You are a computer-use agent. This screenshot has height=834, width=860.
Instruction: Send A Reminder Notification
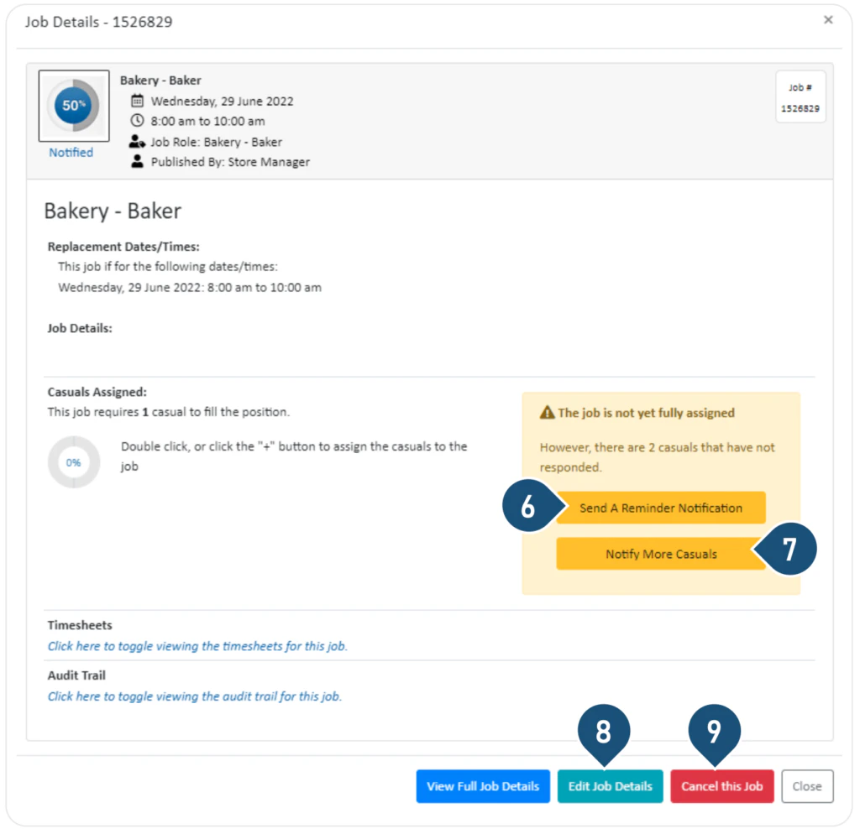click(661, 508)
